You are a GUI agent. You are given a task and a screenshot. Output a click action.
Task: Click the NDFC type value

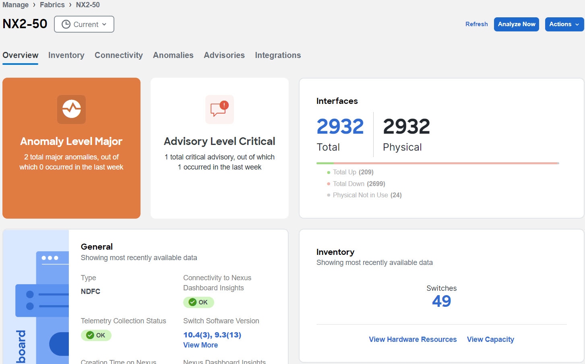(91, 292)
